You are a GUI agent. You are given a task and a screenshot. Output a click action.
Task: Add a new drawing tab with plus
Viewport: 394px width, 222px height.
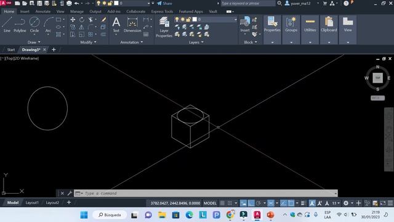point(54,49)
